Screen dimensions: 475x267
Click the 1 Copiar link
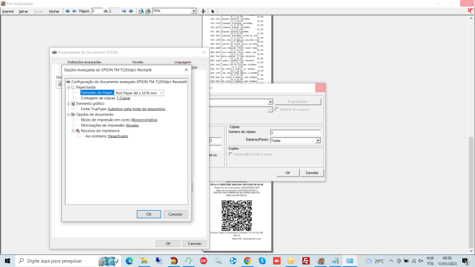tap(123, 98)
